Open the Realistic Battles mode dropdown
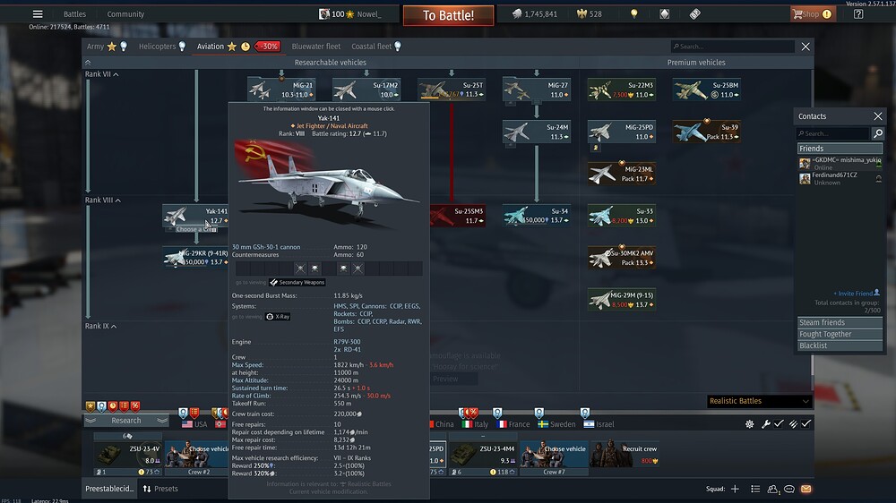The width and height of the screenshot is (896, 503). pyautogui.click(x=759, y=401)
